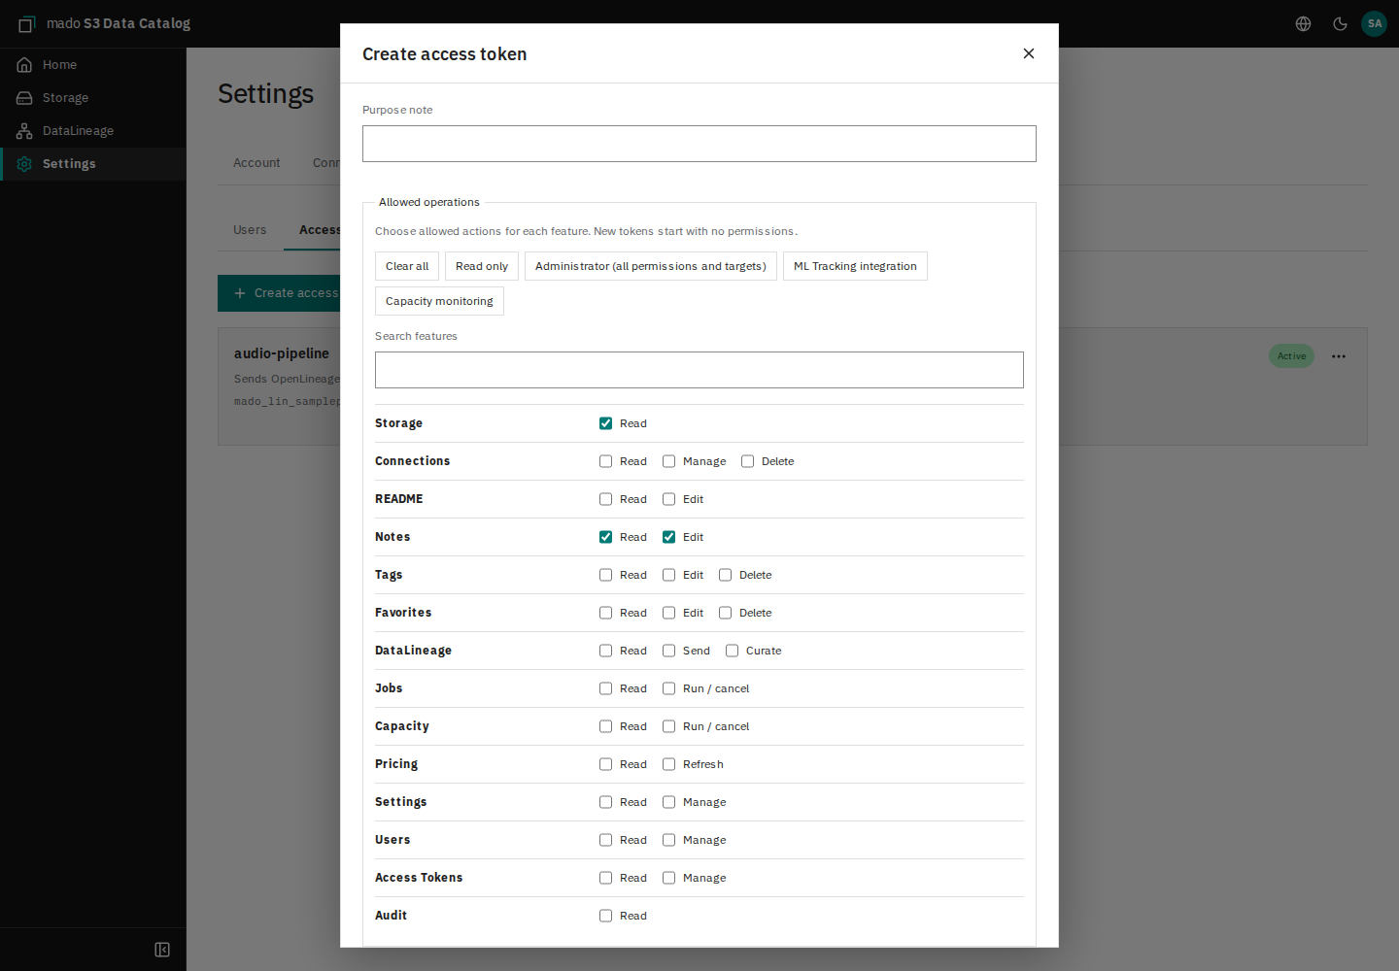Check Jobs Run / cancel checkbox
1399x971 pixels.
pyautogui.click(x=668, y=688)
